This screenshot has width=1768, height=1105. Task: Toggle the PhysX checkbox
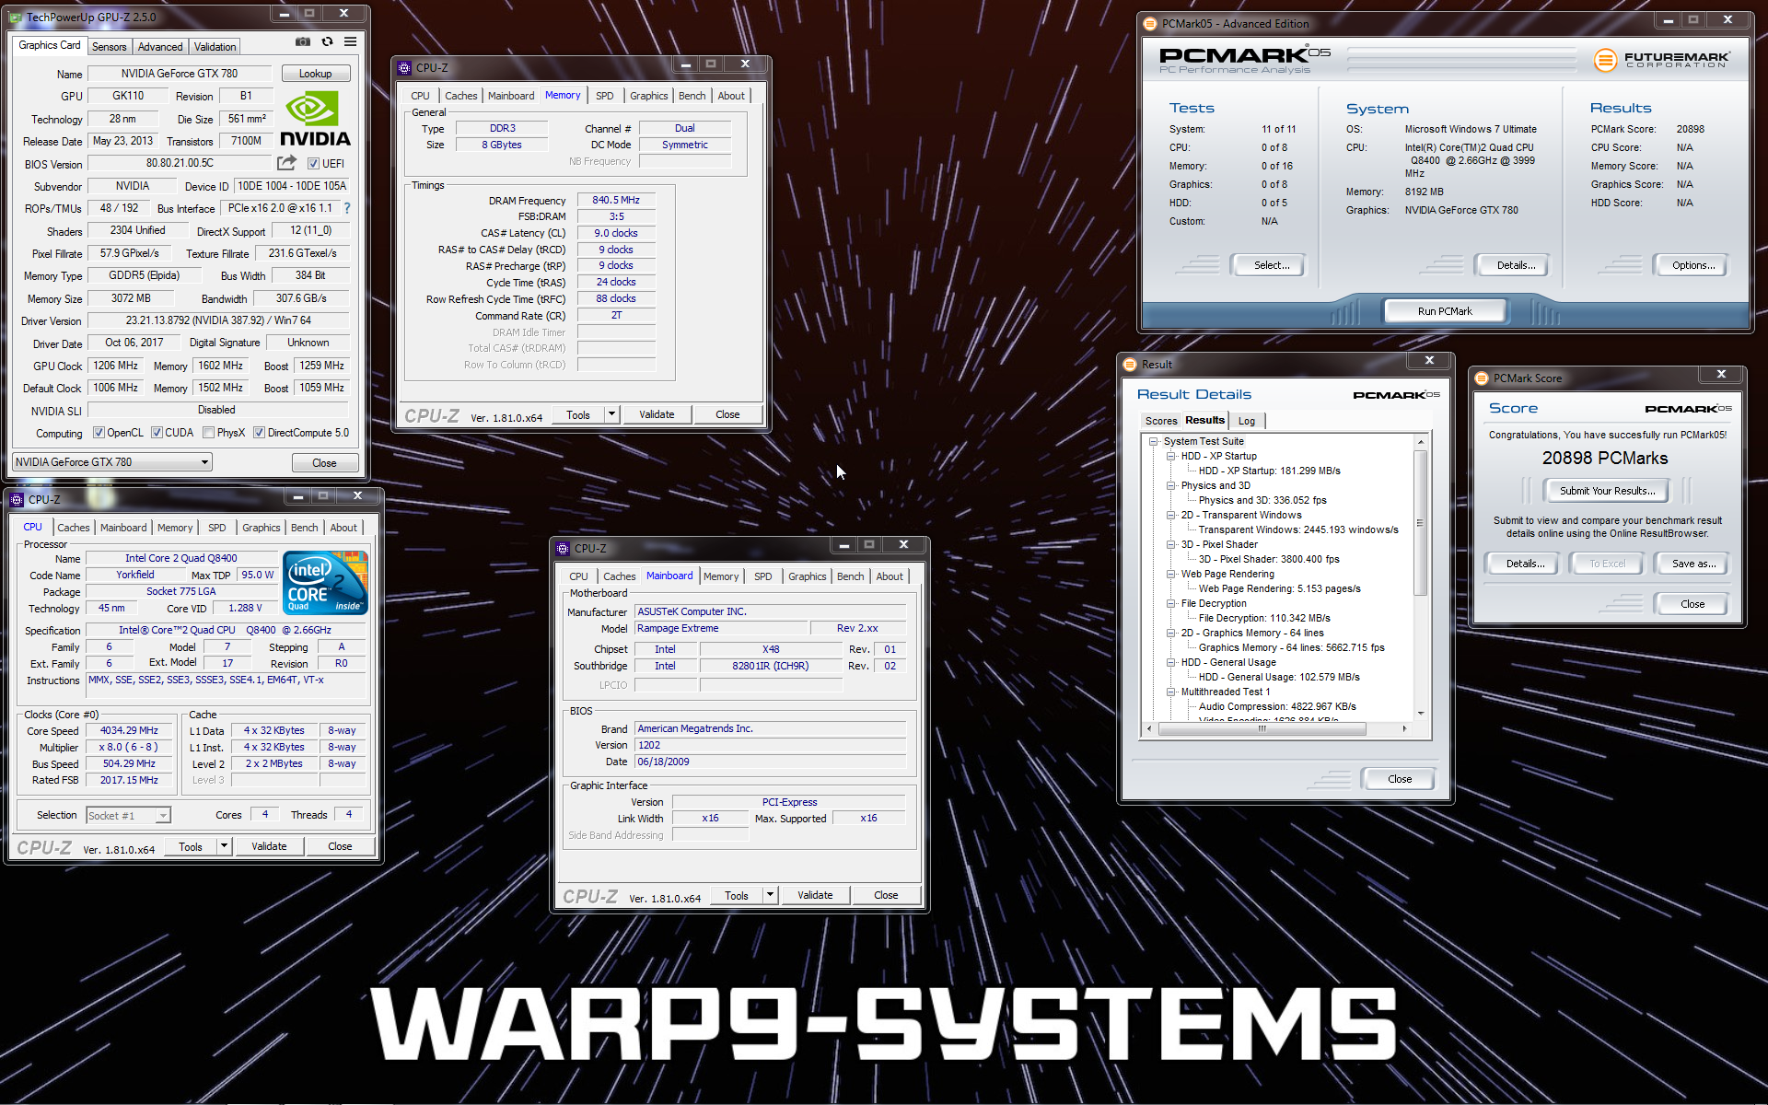208,433
